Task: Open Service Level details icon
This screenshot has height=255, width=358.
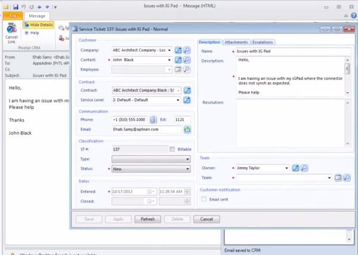Action: click(187, 100)
